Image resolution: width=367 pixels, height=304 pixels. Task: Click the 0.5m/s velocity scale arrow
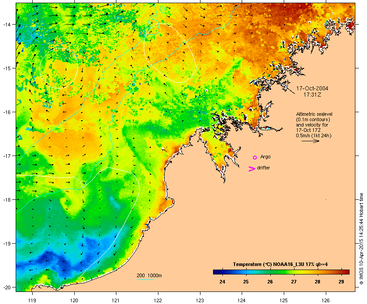(x=310, y=141)
